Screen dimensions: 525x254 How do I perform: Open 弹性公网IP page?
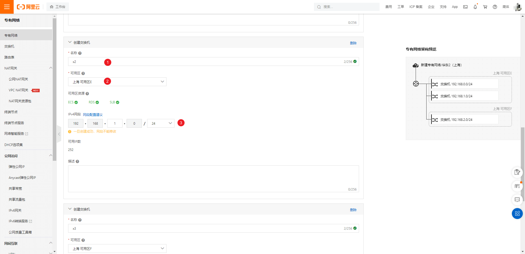pos(17,167)
